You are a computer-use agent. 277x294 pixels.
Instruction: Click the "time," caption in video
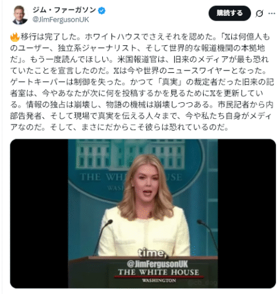(x=153, y=253)
